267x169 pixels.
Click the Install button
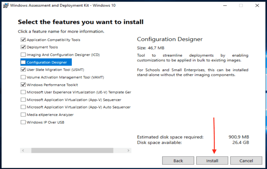212,161
